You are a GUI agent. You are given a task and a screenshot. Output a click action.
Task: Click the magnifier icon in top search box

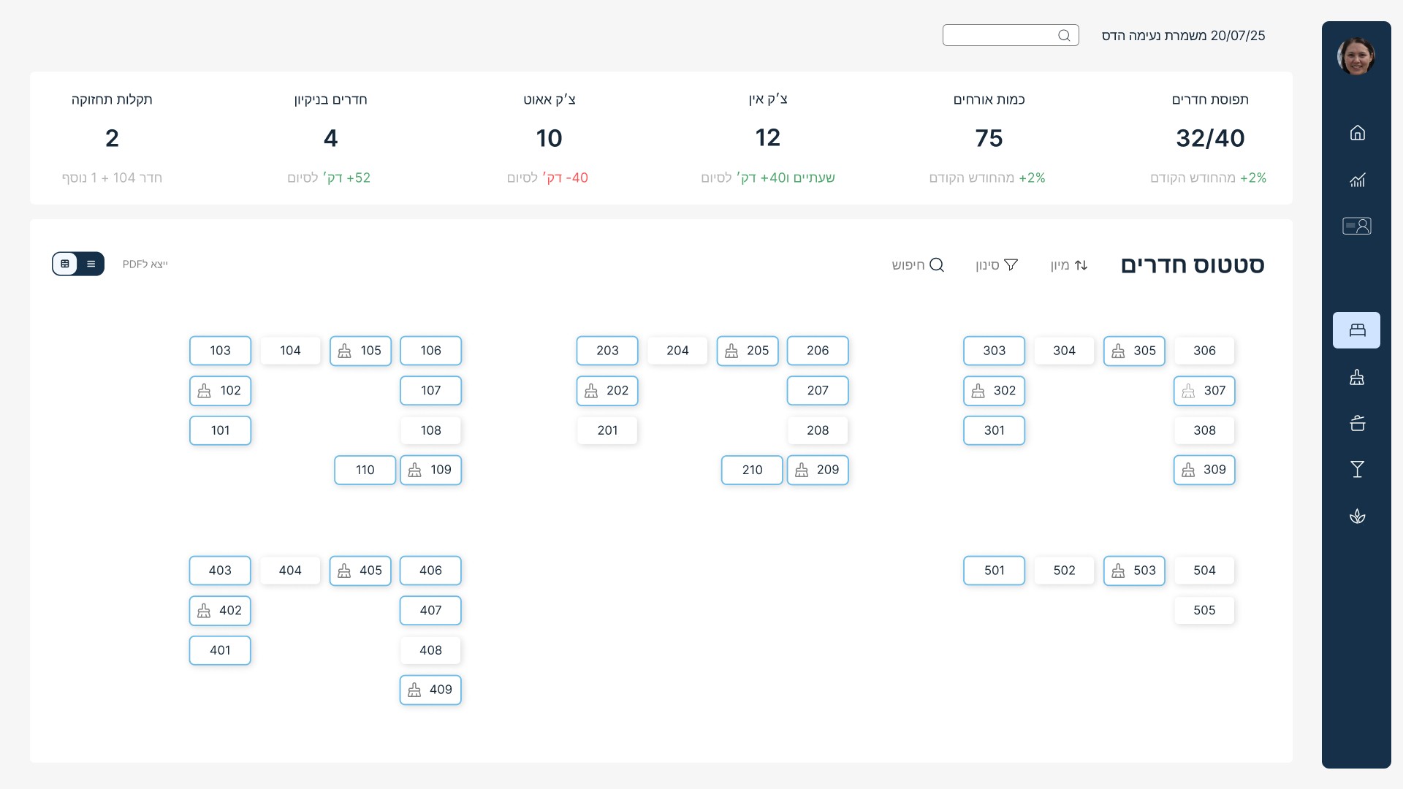(1064, 35)
